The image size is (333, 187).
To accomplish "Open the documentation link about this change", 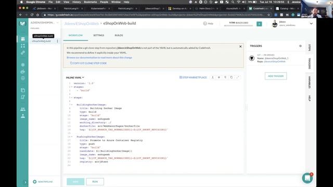I will 99,58.
